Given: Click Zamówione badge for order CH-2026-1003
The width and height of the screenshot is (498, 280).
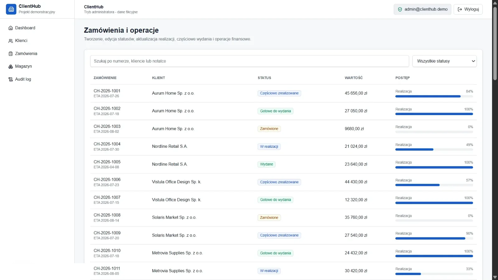Looking at the screenshot, I should tap(269, 129).
